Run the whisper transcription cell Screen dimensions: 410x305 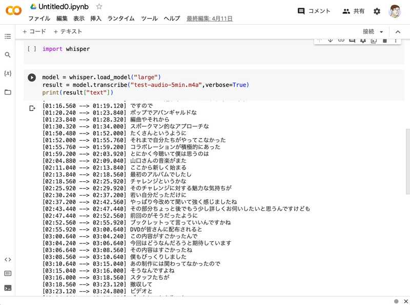32,77
